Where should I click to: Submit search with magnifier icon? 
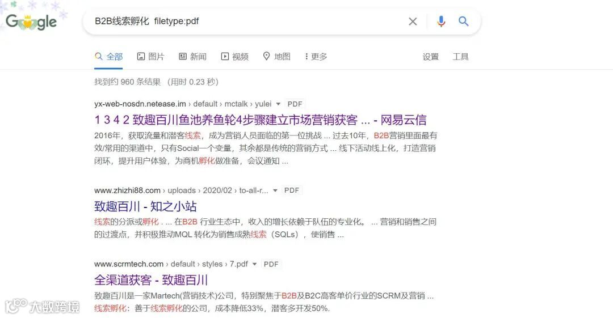(x=463, y=21)
